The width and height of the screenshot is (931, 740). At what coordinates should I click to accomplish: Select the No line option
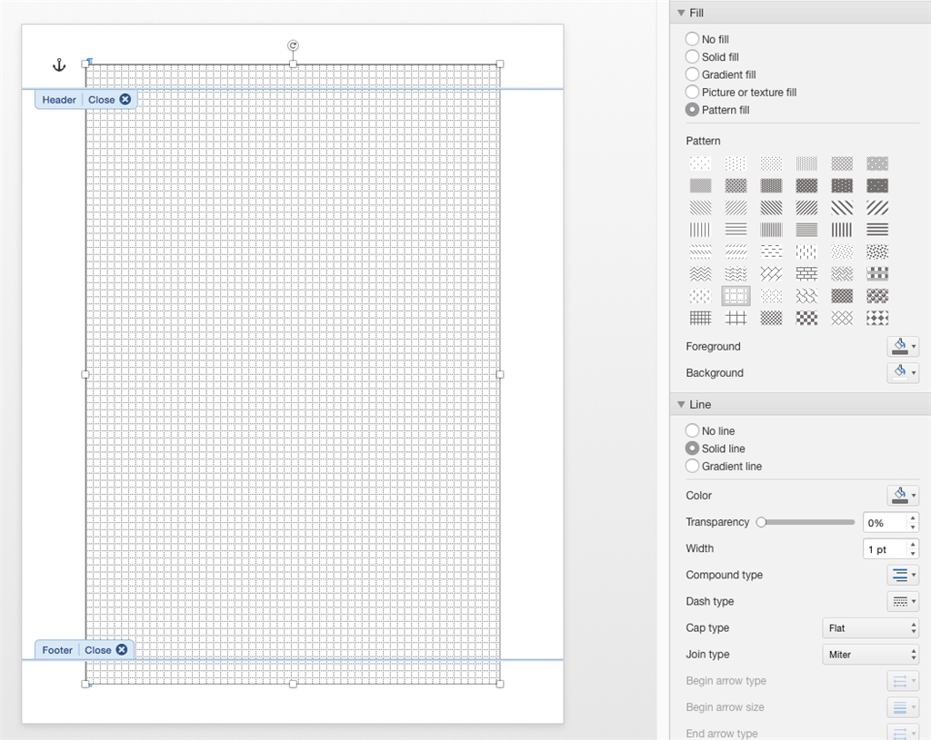(x=691, y=429)
